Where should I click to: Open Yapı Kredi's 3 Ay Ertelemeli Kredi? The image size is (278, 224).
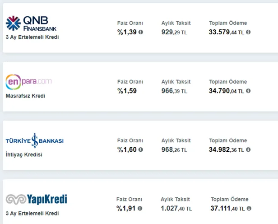tap(32, 213)
